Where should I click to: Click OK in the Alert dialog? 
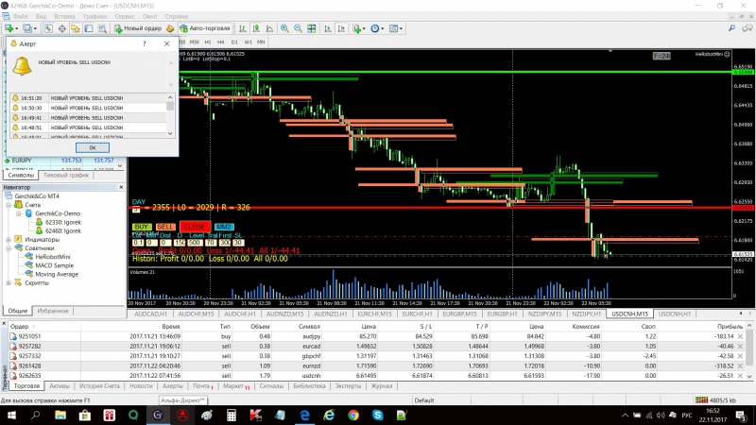[92, 147]
